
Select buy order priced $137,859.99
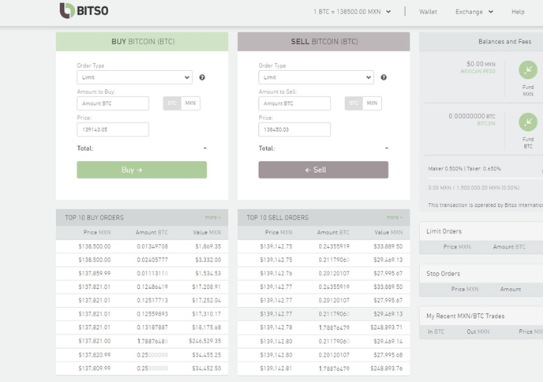coord(142,274)
